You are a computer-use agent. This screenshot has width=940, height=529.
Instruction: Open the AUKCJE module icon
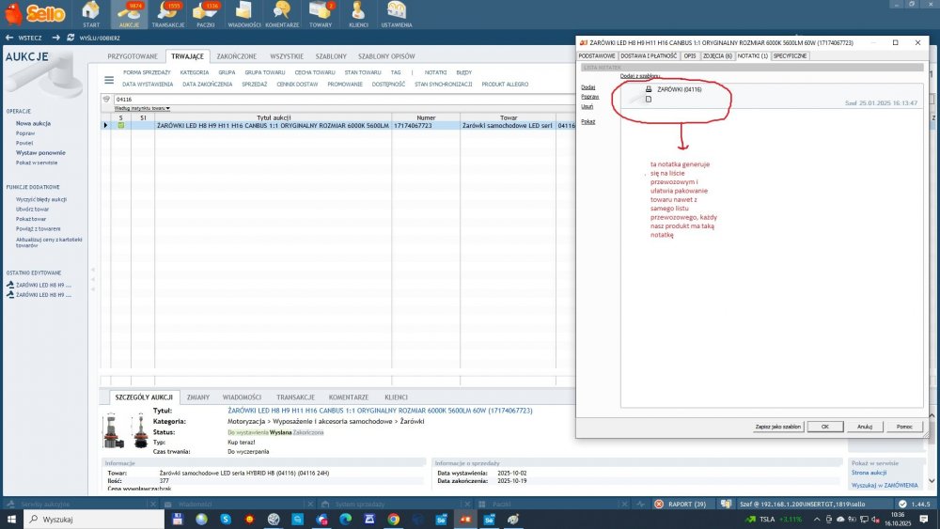129,13
